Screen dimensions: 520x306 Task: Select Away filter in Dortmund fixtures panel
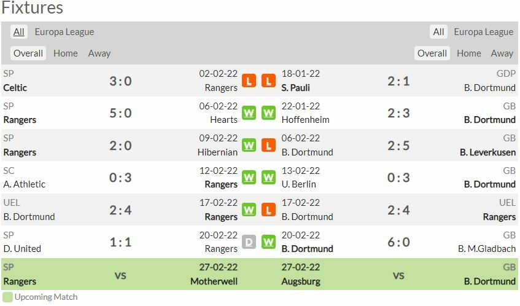[502, 53]
